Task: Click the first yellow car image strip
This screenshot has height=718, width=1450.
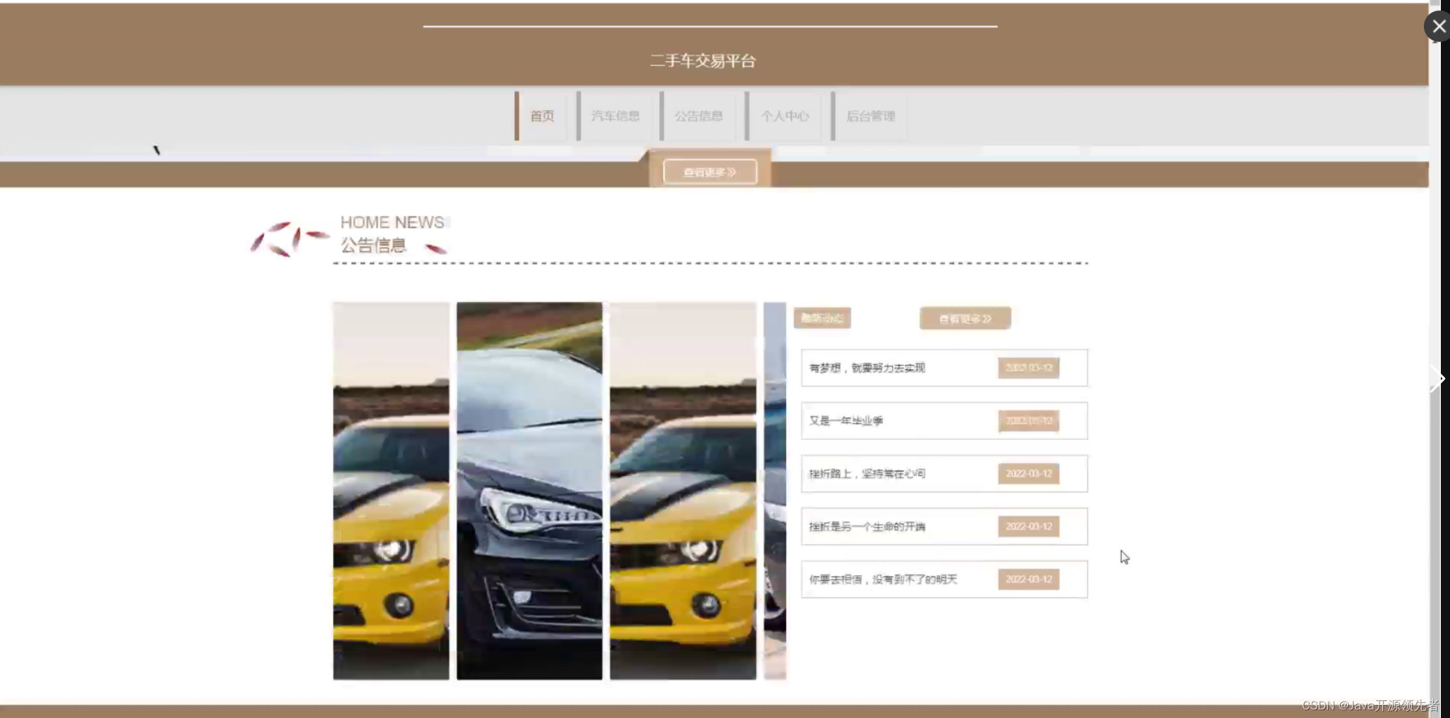Action: (391, 490)
